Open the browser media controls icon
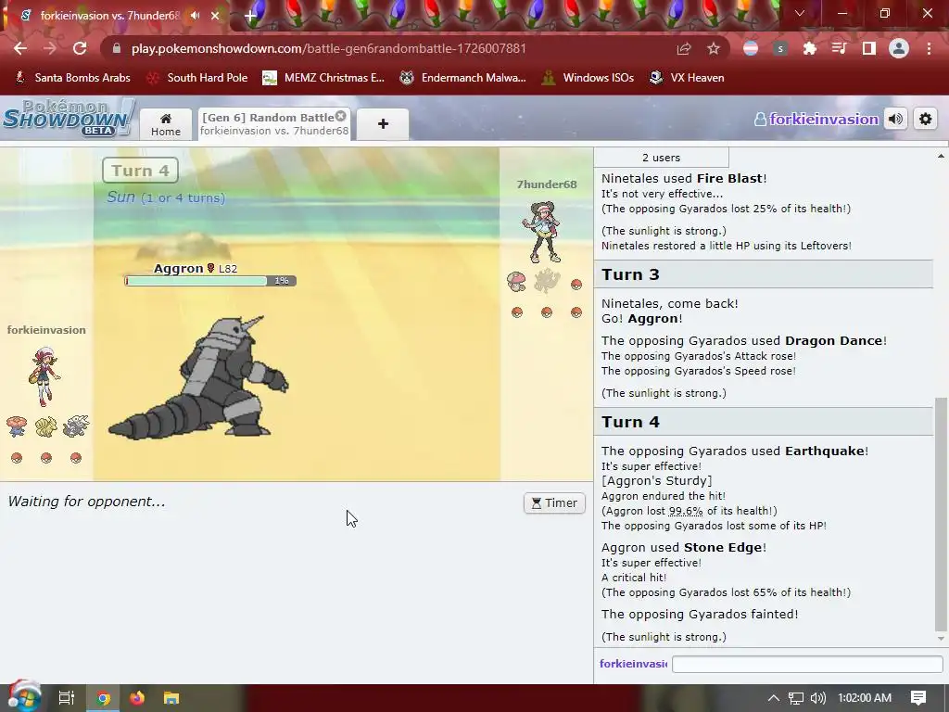This screenshot has width=949, height=712. pyautogui.click(x=840, y=48)
